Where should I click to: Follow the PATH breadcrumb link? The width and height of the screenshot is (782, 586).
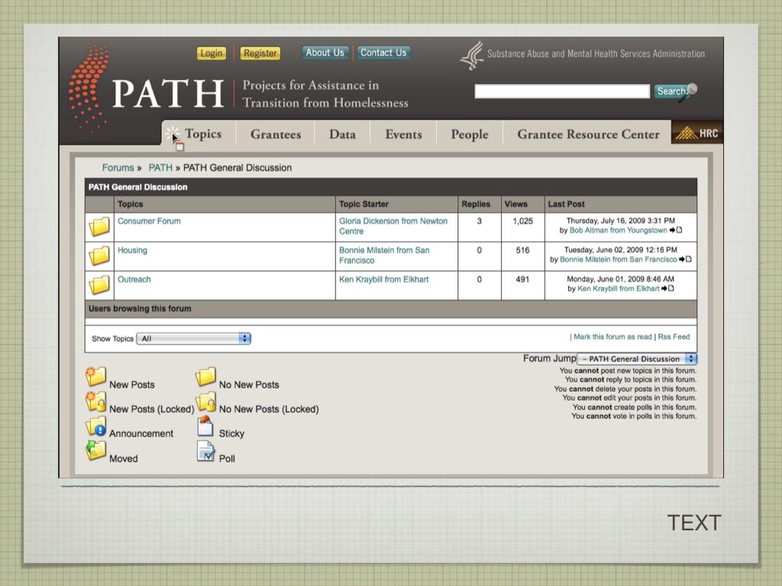click(x=160, y=168)
